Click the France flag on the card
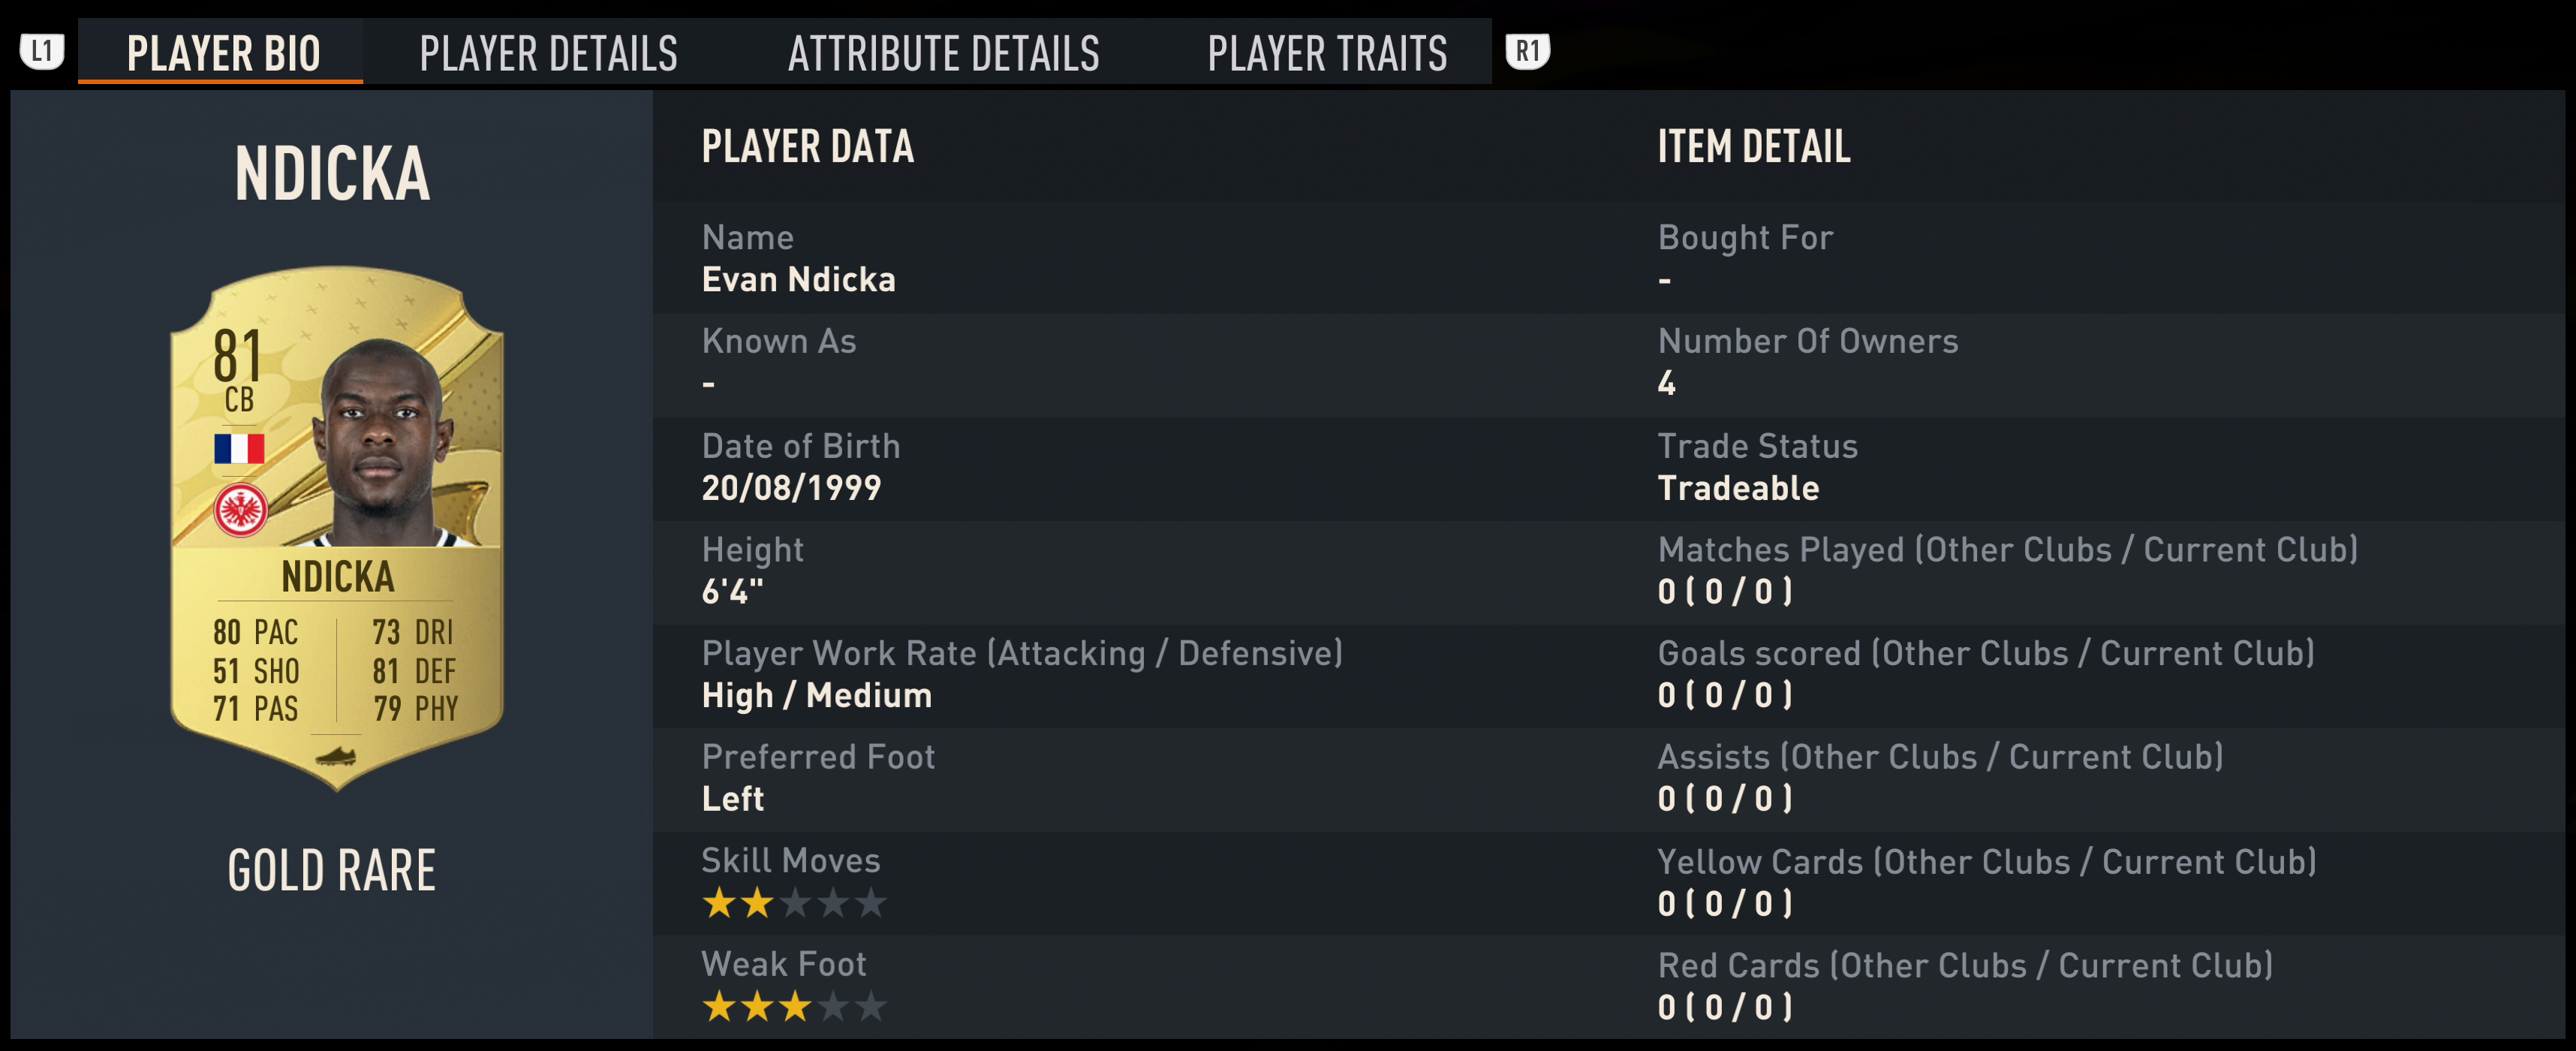Image resolution: width=2576 pixels, height=1051 pixels. (x=239, y=448)
